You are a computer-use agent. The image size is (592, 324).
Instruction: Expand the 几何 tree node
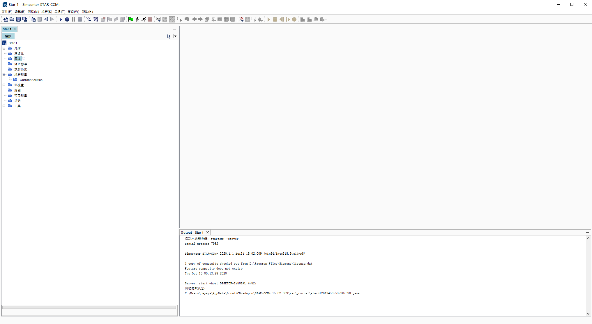point(4,48)
